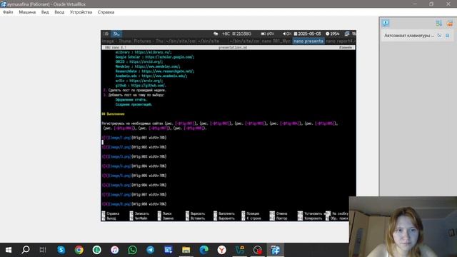Screen dimensions: 457x257
Task: Click the github URL line in nano
Action: (x=141, y=86)
